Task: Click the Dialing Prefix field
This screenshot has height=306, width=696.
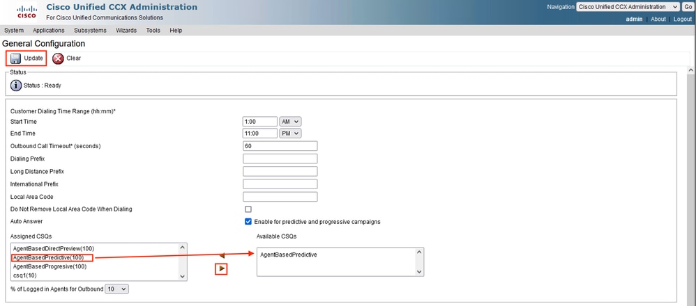Action: tap(280, 159)
